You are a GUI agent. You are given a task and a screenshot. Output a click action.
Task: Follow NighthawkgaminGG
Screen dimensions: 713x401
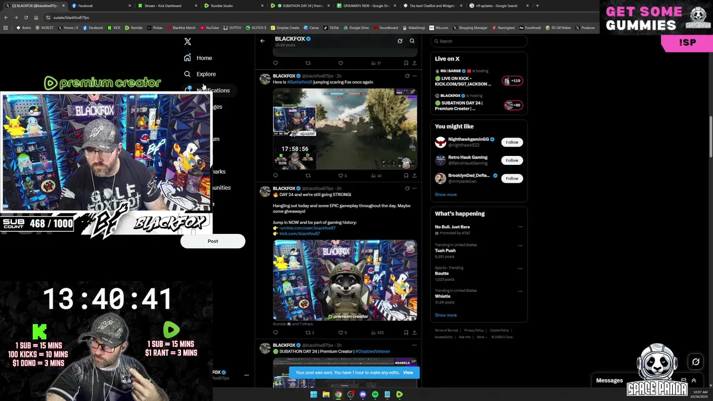(x=512, y=142)
